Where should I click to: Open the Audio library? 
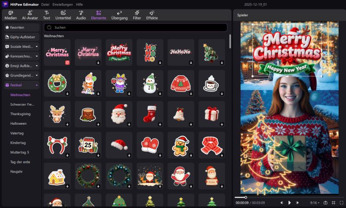coord(81,15)
